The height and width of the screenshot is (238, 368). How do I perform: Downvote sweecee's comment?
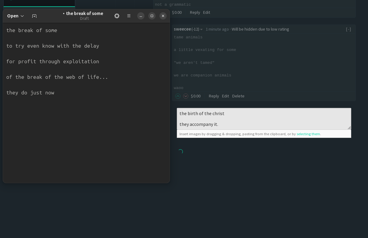pyautogui.click(x=186, y=96)
